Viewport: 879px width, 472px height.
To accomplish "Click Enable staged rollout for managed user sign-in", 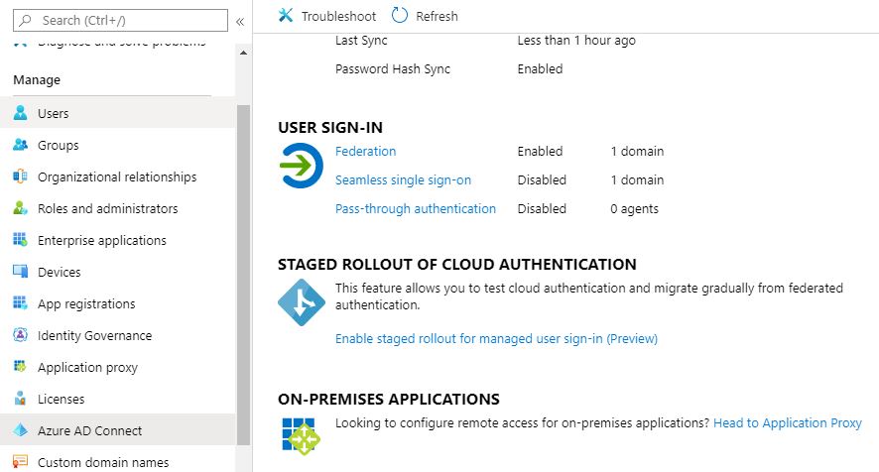I will [496, 338].
